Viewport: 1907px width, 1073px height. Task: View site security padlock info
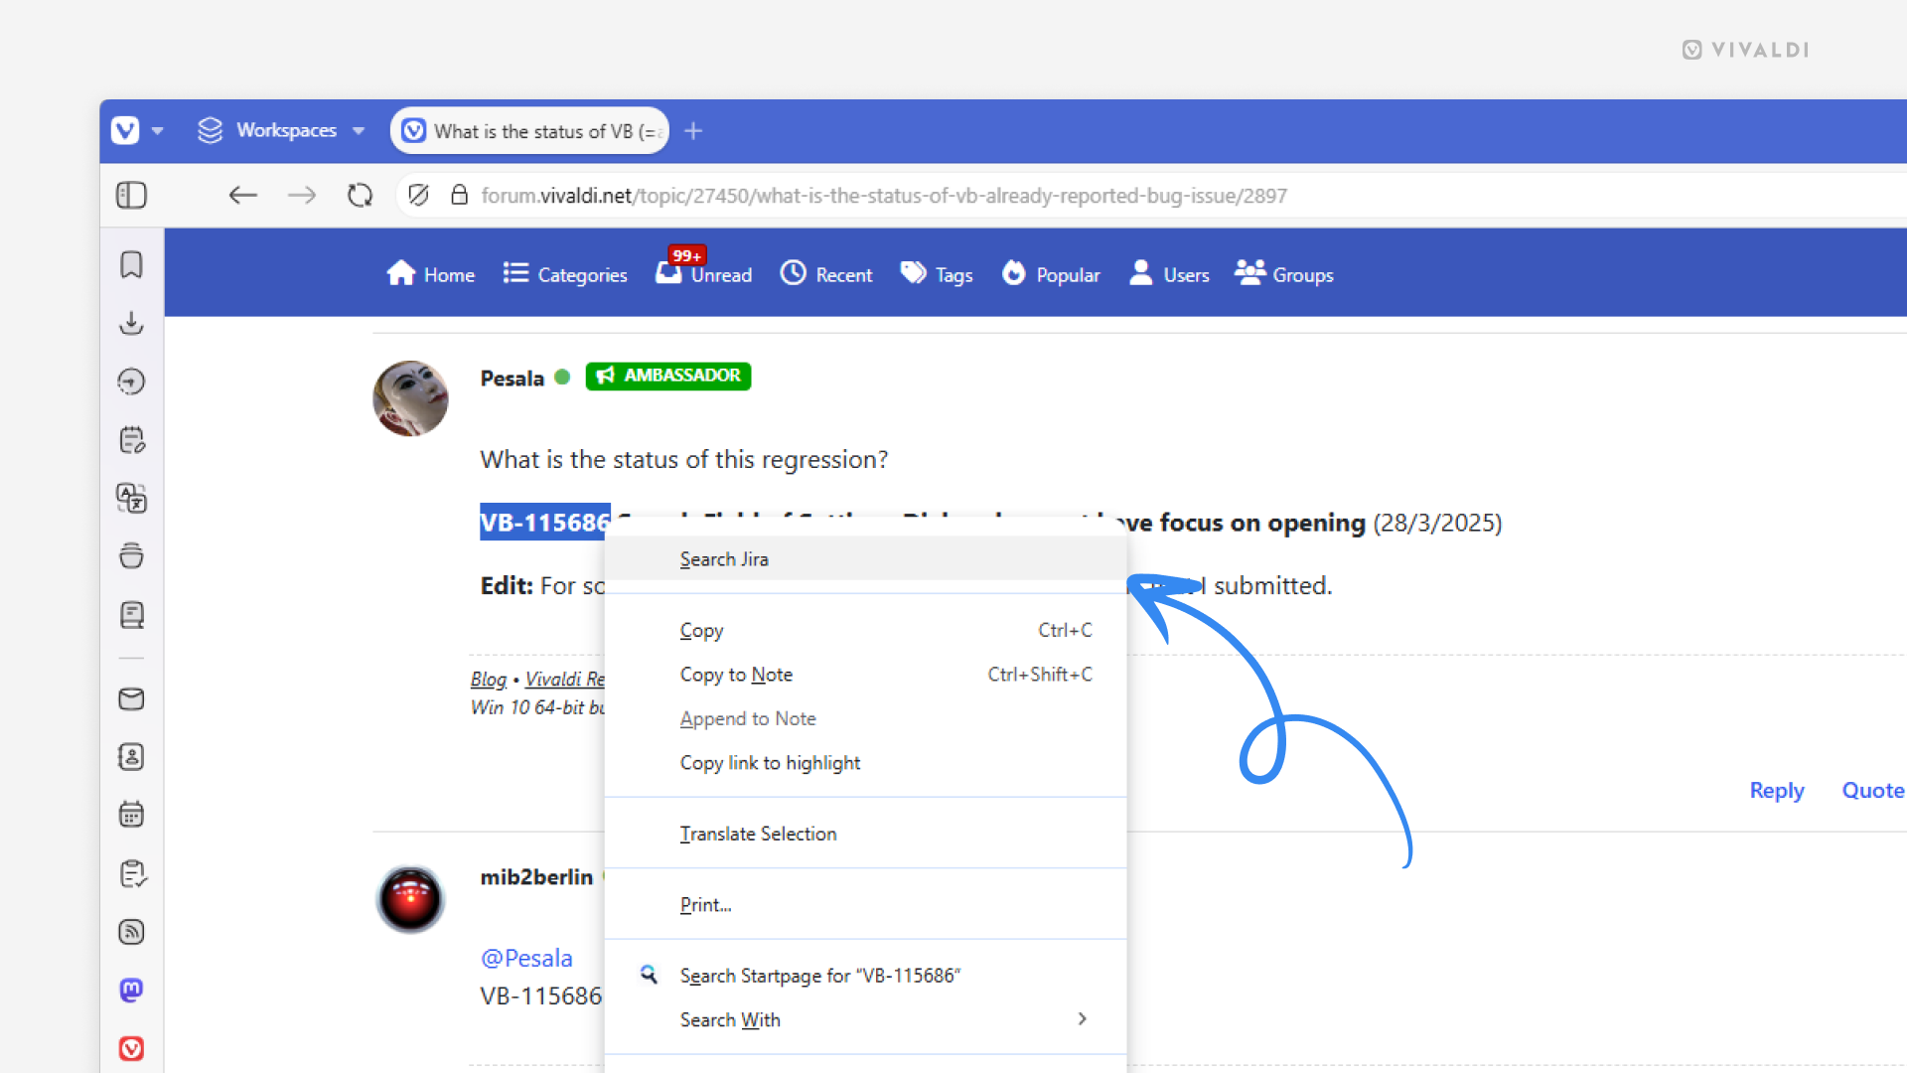459,196
